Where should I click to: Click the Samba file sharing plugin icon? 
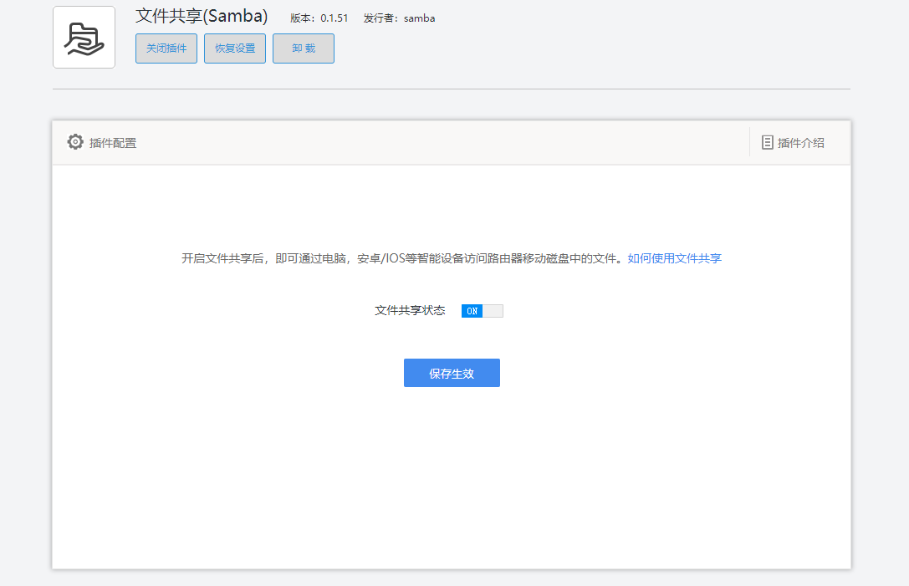click(x=84, y=37)
